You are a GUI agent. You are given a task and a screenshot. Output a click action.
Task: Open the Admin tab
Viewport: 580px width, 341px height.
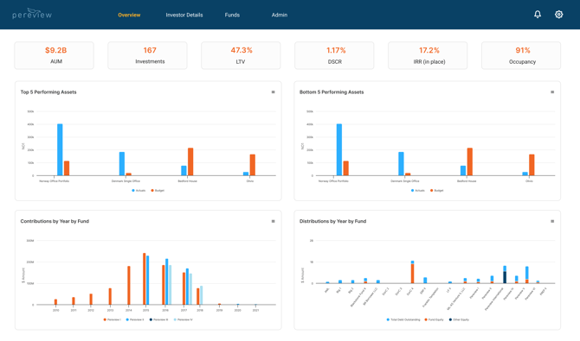[280, 15]
